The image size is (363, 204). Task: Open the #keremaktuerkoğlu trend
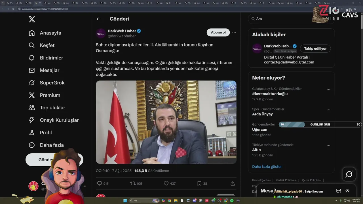(x=270, y=94)
